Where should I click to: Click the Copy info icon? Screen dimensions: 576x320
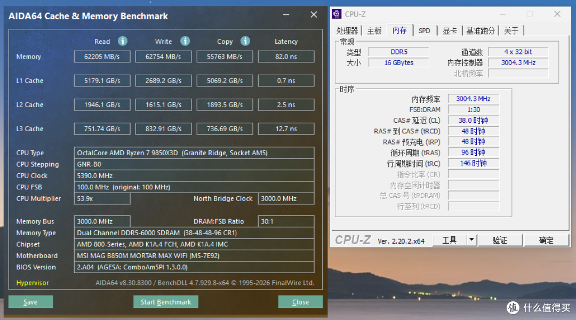pos(245,41)
